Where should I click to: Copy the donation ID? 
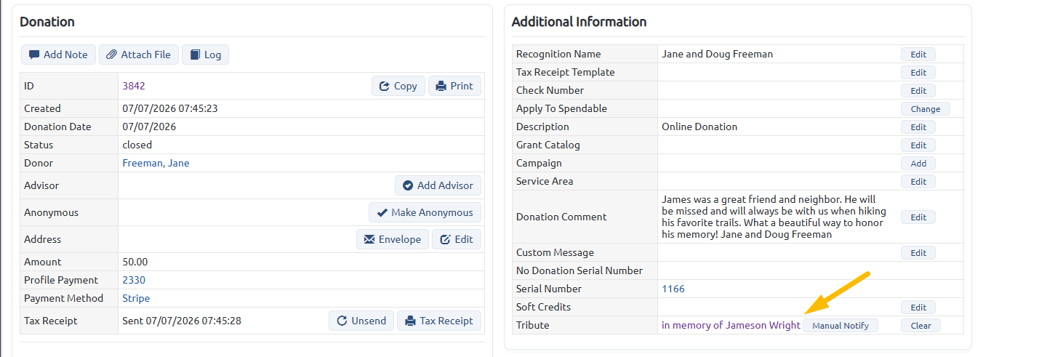(x=398, y=86)
